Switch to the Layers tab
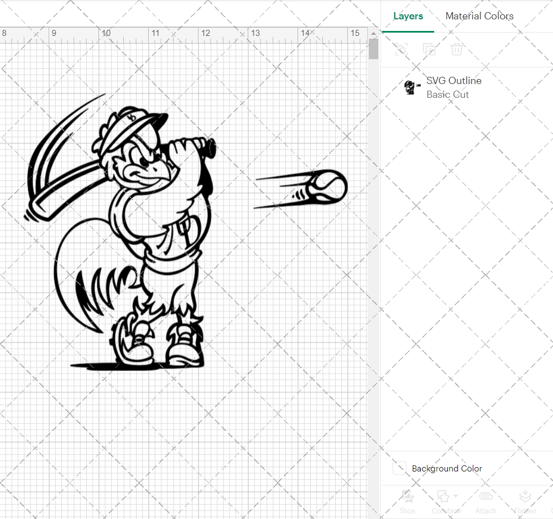 pyautogui.click(x=408, y=16)
